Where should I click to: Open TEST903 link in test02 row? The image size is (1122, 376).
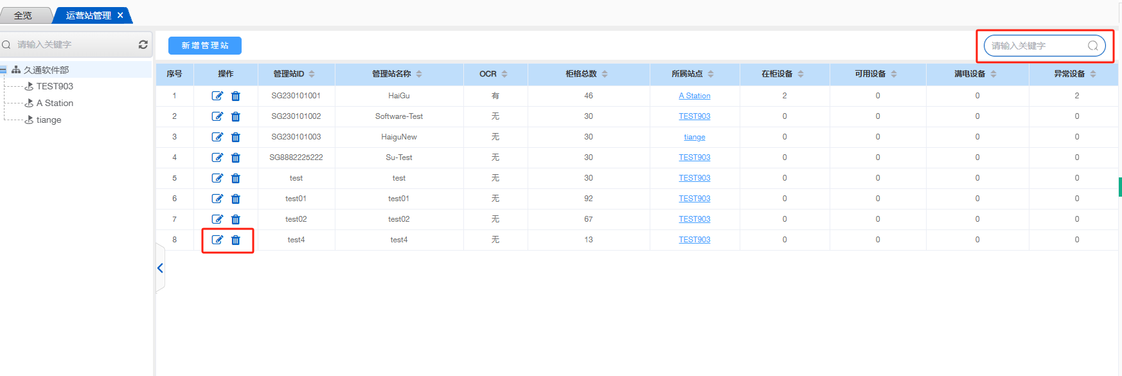coord(695,219)
